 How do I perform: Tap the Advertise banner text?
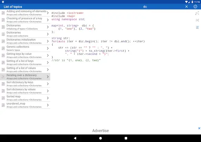pyautogui.click(x=100, y=131)
